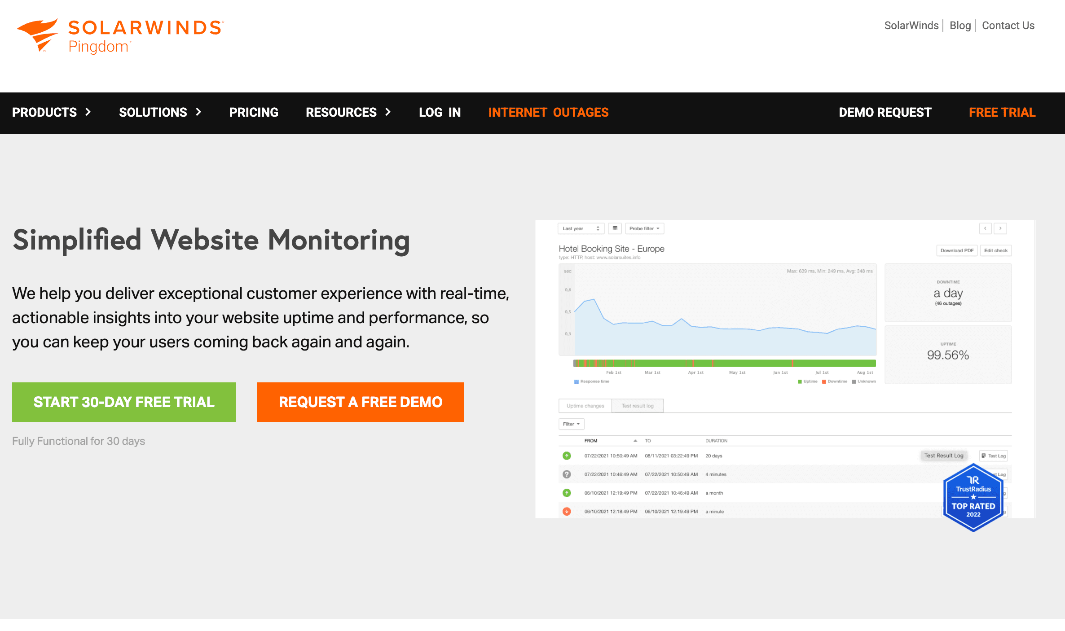The width and height of the screenshot is (1065, 631).
Task: Click the Test Log button in first row
Action: pos(994,456)
